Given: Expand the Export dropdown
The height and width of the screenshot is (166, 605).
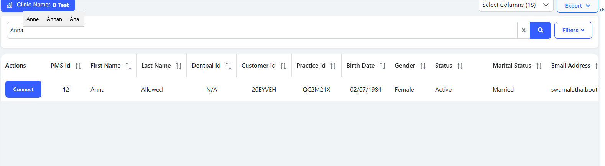Looking at the screenshot, I should (577, 6).
